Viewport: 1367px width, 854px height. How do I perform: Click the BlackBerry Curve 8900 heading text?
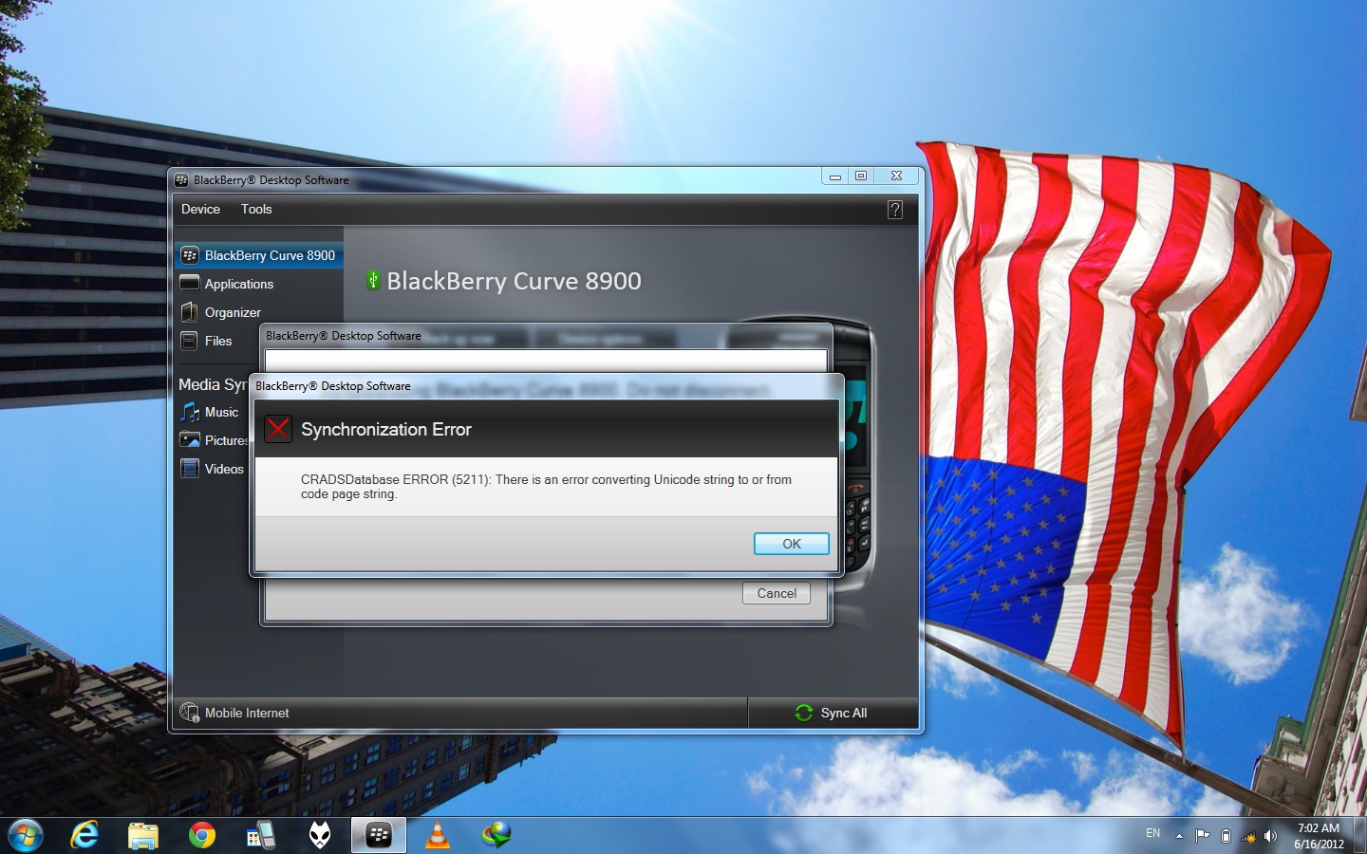tap(514, 281)
